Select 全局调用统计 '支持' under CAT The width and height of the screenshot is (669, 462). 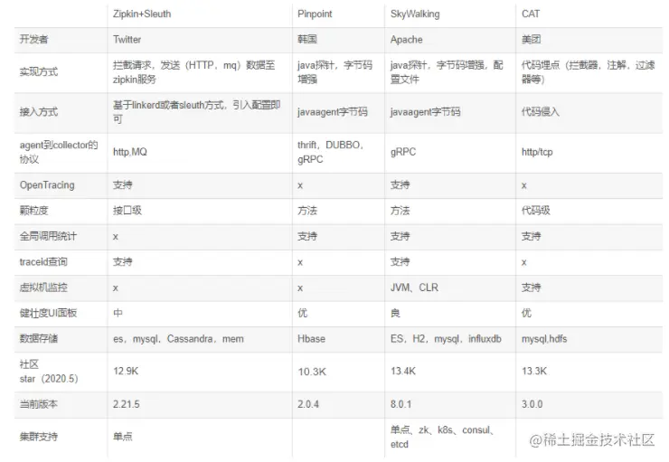pyautogui.click(x=531, y=236)
